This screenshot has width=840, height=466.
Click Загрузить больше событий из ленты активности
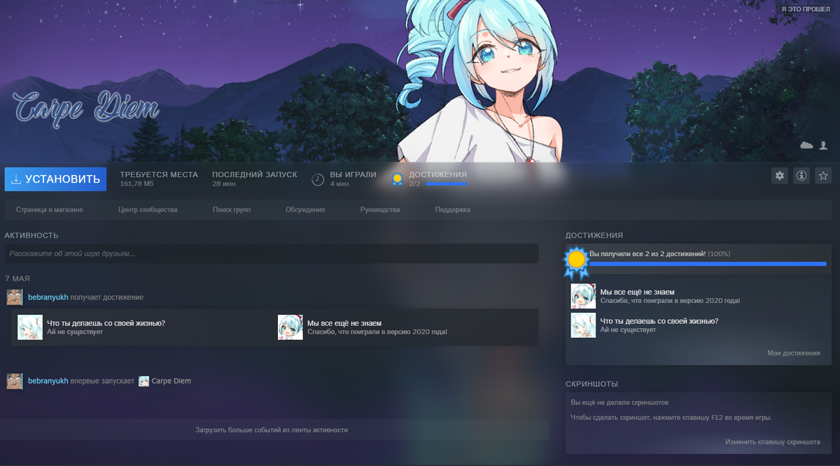[x=273, y=430]
